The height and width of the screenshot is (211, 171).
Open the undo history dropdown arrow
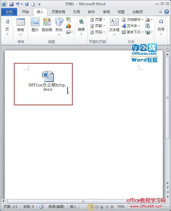[x=22, y=4]
